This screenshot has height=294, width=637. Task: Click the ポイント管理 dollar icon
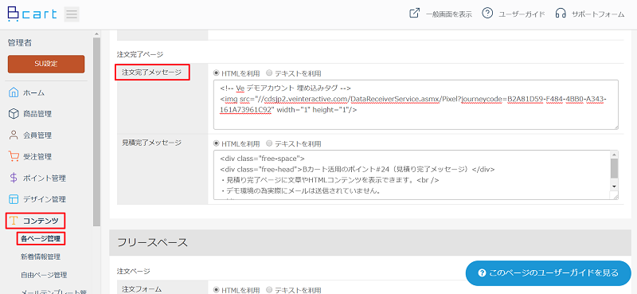click(x=14, y=178)
